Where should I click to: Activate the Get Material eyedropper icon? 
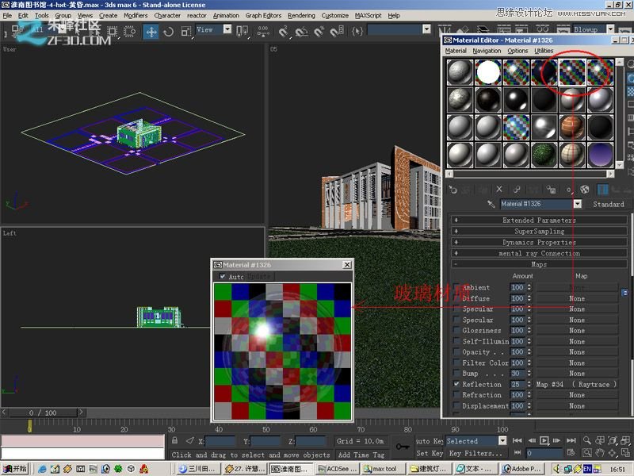coord(453,189)
